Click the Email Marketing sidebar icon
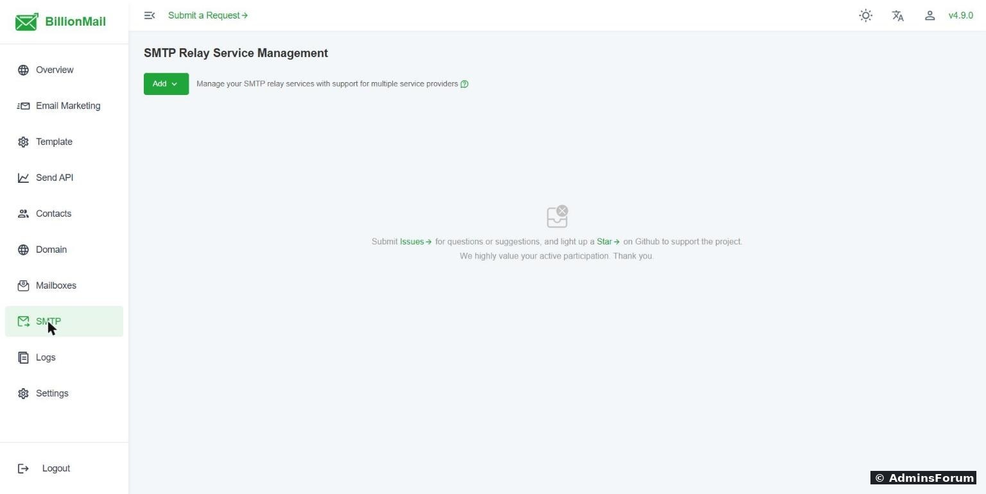 click(23, 106)
